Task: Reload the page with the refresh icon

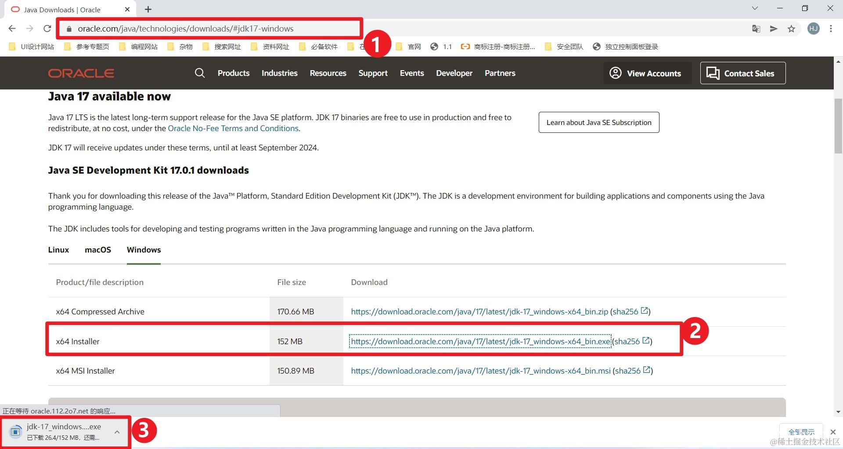Action: (47, 29)
